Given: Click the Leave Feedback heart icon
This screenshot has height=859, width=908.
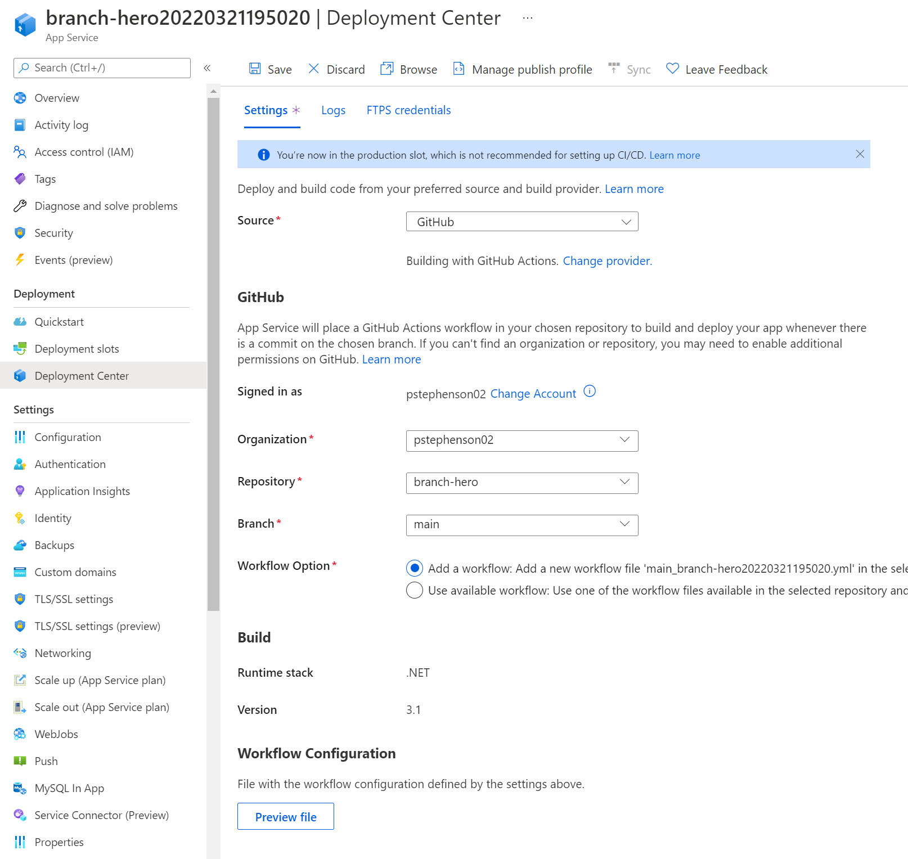Looking at the screenshot, I should coord(672,69).
